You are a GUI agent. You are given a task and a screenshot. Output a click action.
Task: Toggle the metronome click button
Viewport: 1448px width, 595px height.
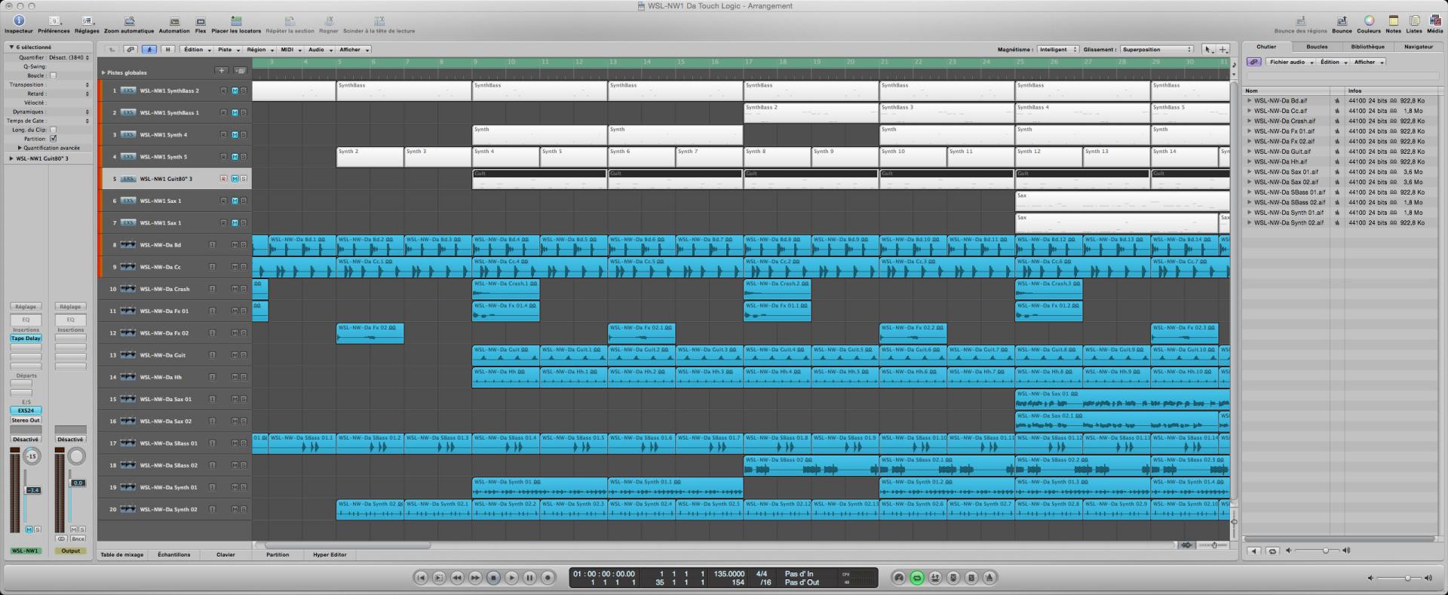point(989,578)
